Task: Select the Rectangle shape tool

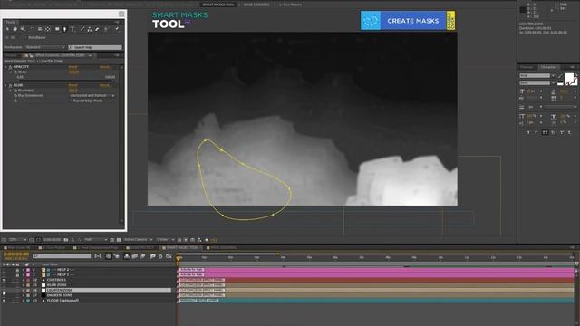Action: pyautogui.click(x=57, y=29)
